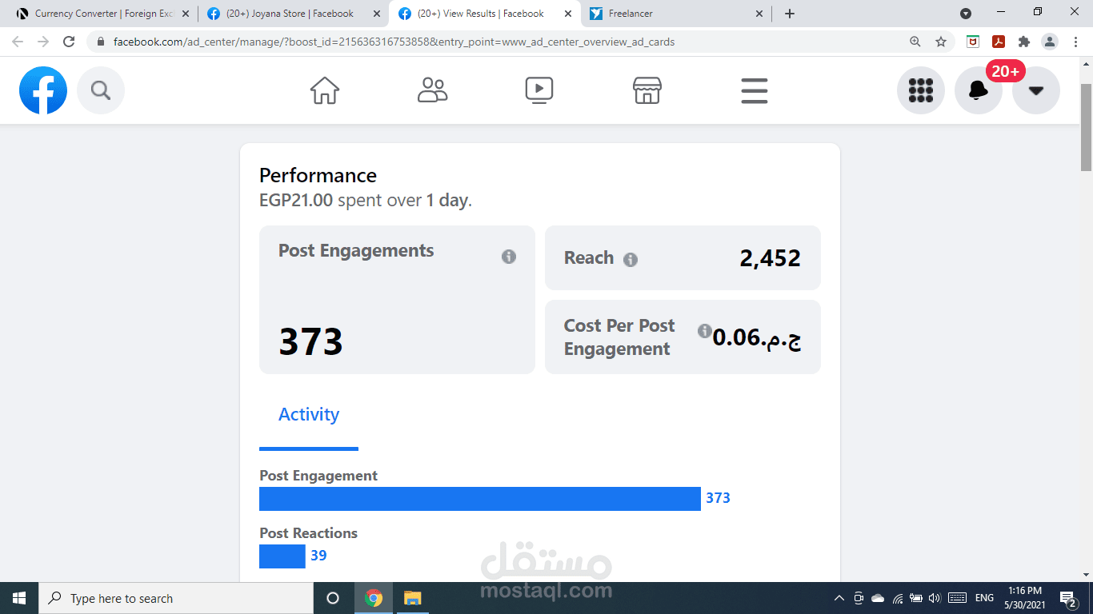Go to the Home feed icon

[325, 90]
